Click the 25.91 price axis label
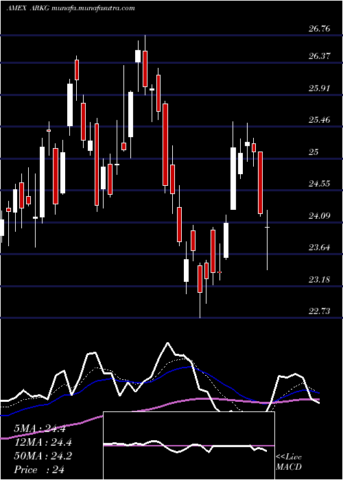This screenshot has width=343, height=480. pos(320,88)
